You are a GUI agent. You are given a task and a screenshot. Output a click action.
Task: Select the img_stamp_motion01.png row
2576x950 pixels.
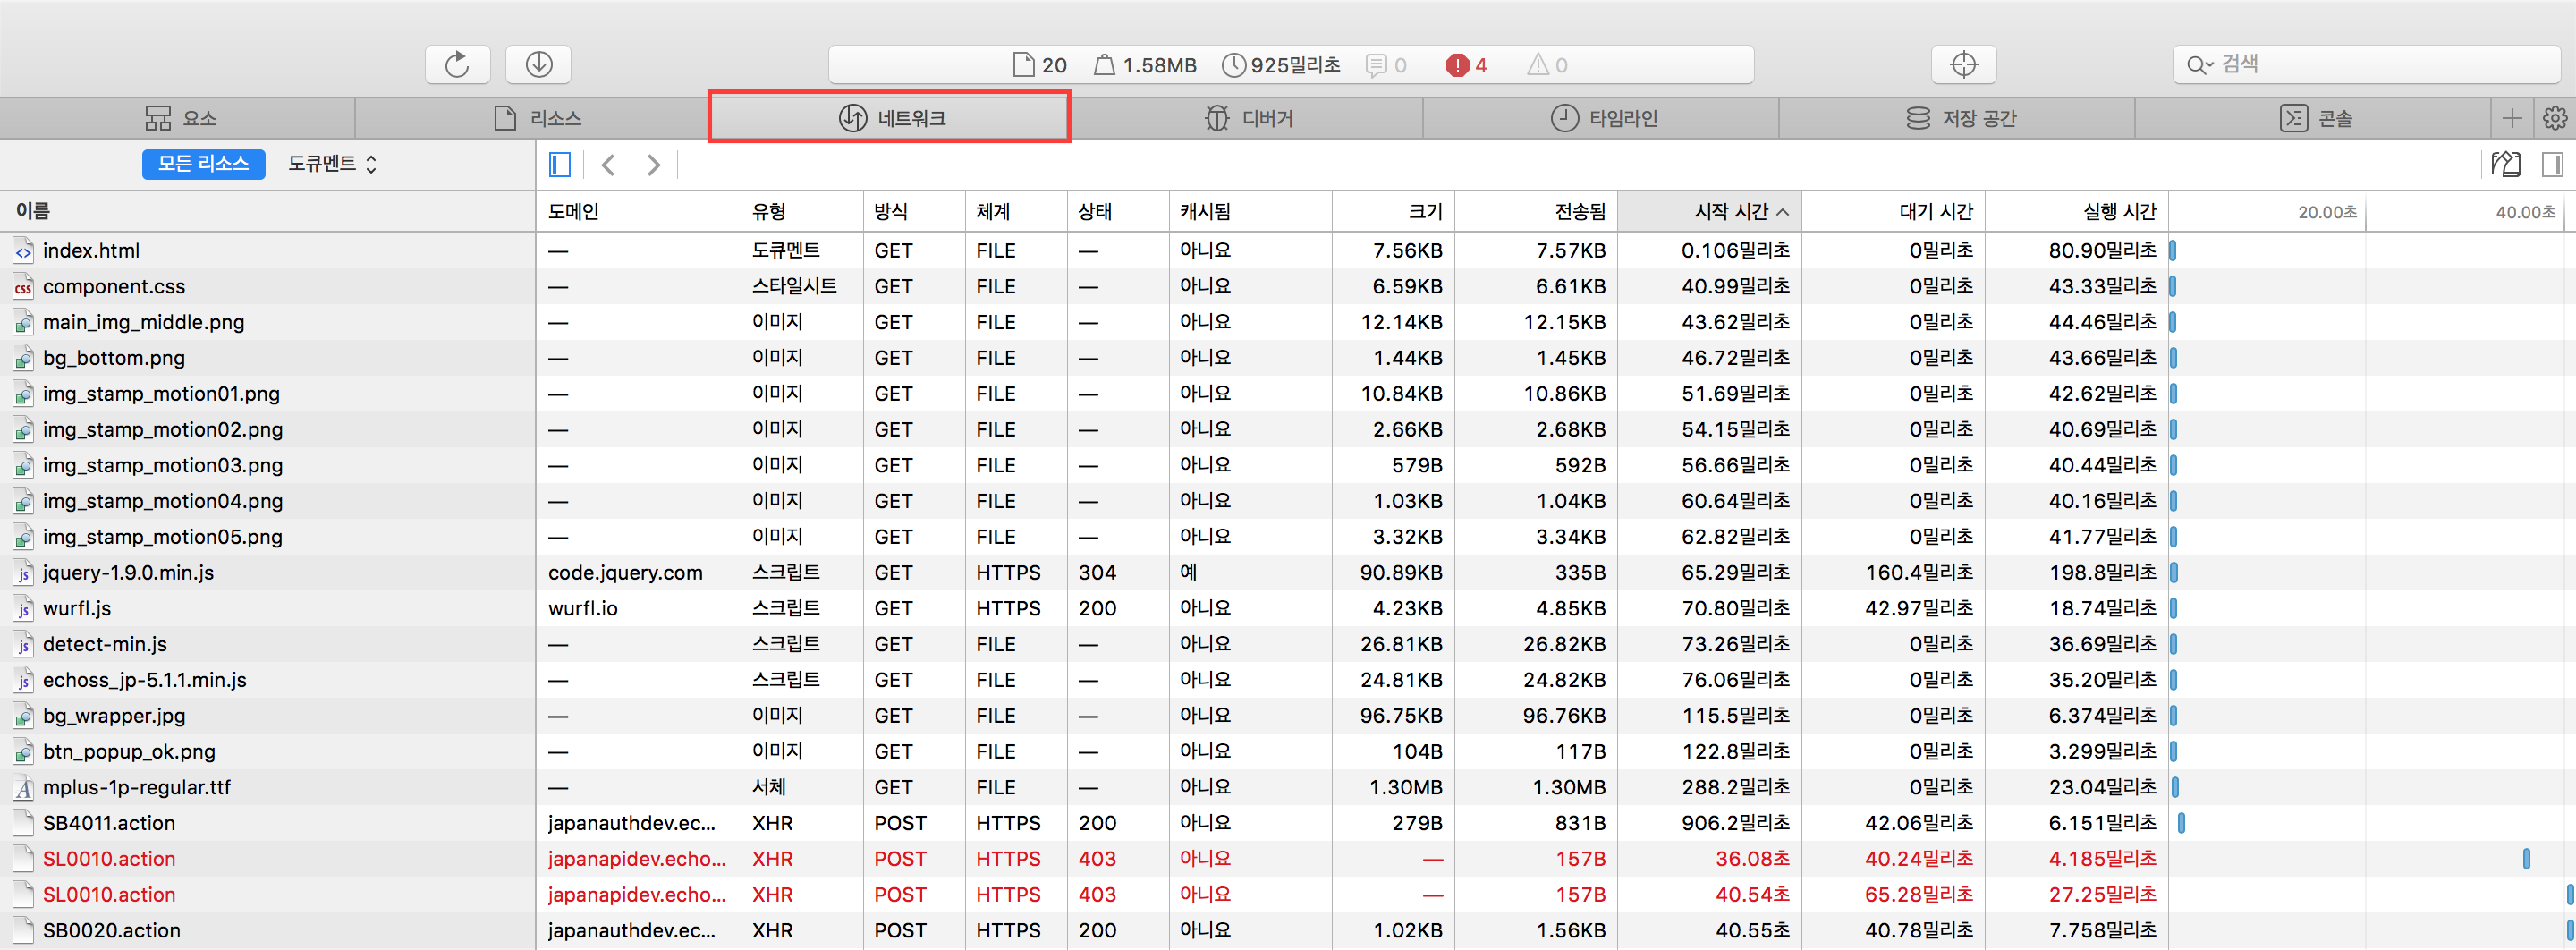1288,394
